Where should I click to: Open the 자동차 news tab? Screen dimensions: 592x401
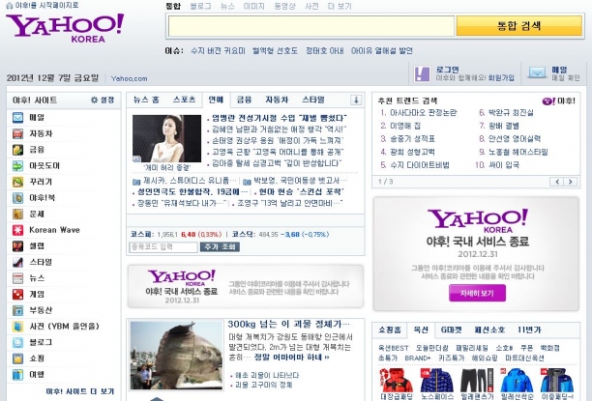[x=277, y=100]
